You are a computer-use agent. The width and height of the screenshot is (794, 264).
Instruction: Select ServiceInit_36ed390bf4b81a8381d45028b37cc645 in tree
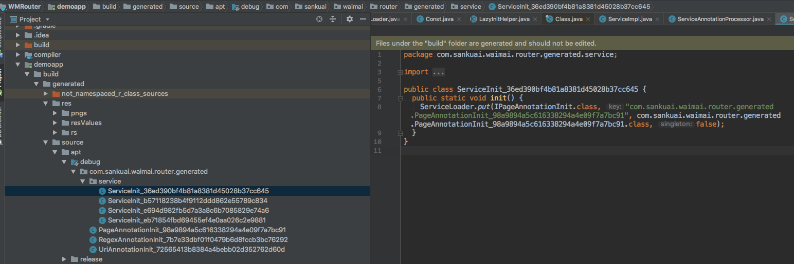click(x=187, y=191)
